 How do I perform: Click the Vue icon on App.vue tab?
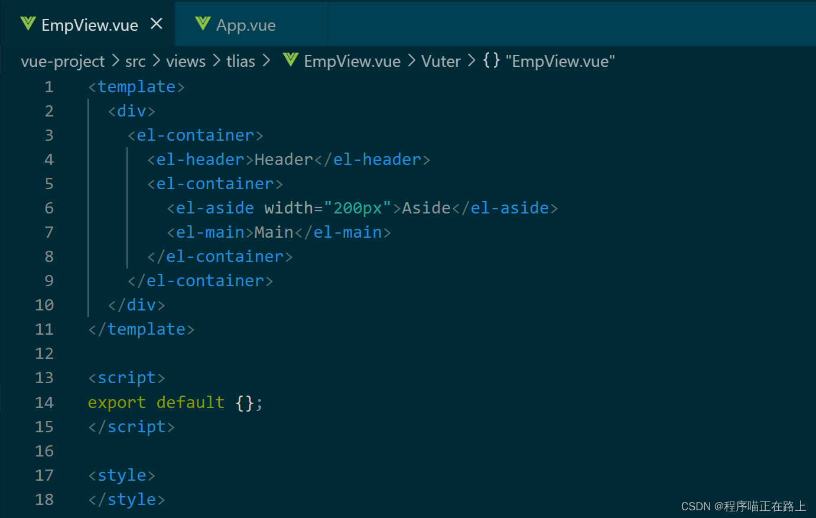pyautogui.click(x=203, y=24)
